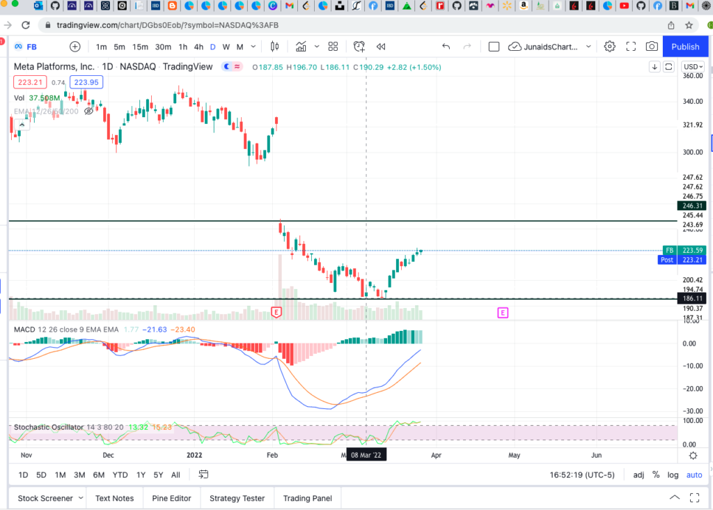Open the Indicators and strategies icon
Screen dimensions: 713x510
(x=301, y=47)
